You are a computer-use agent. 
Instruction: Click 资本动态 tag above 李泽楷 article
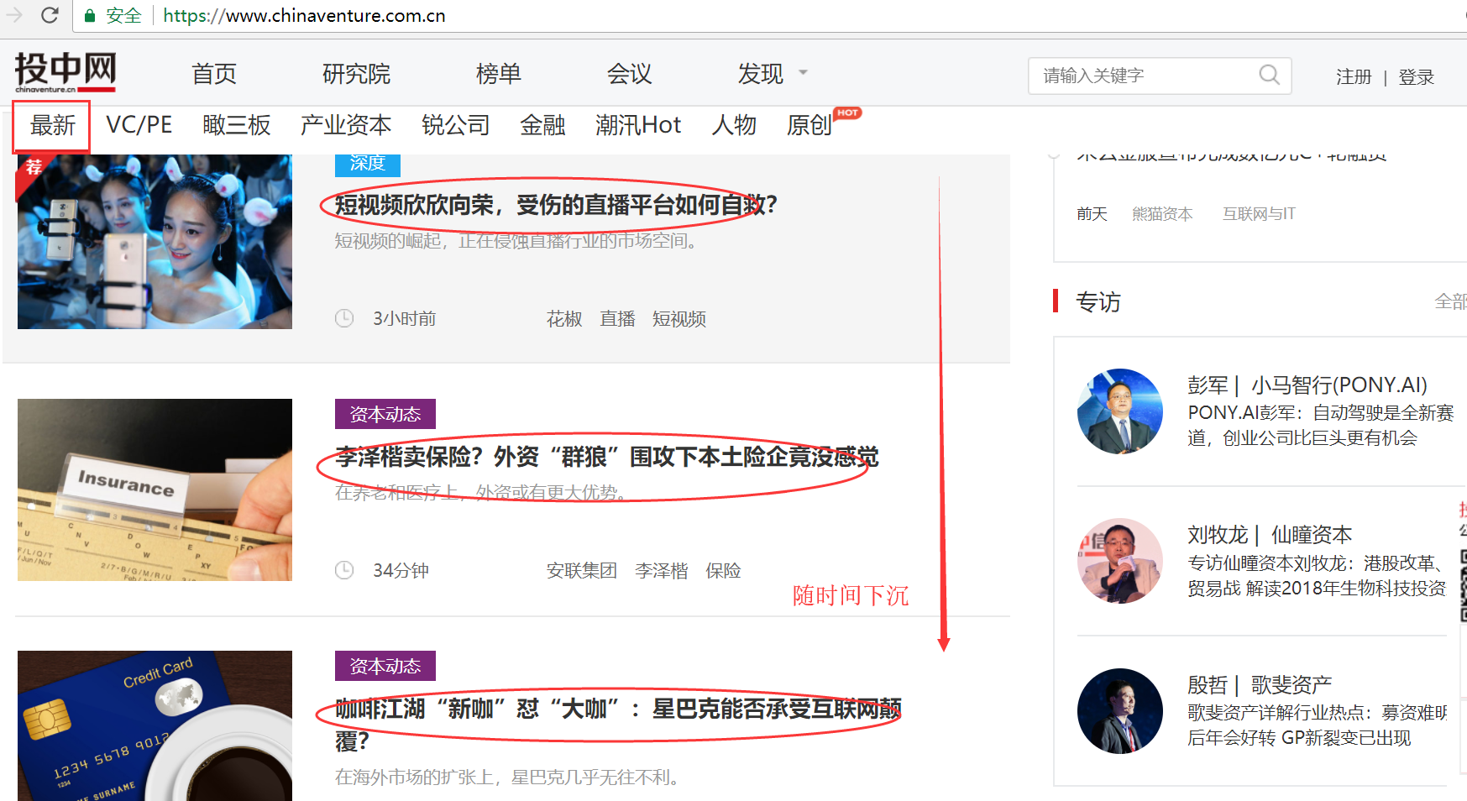click(385, 414)
